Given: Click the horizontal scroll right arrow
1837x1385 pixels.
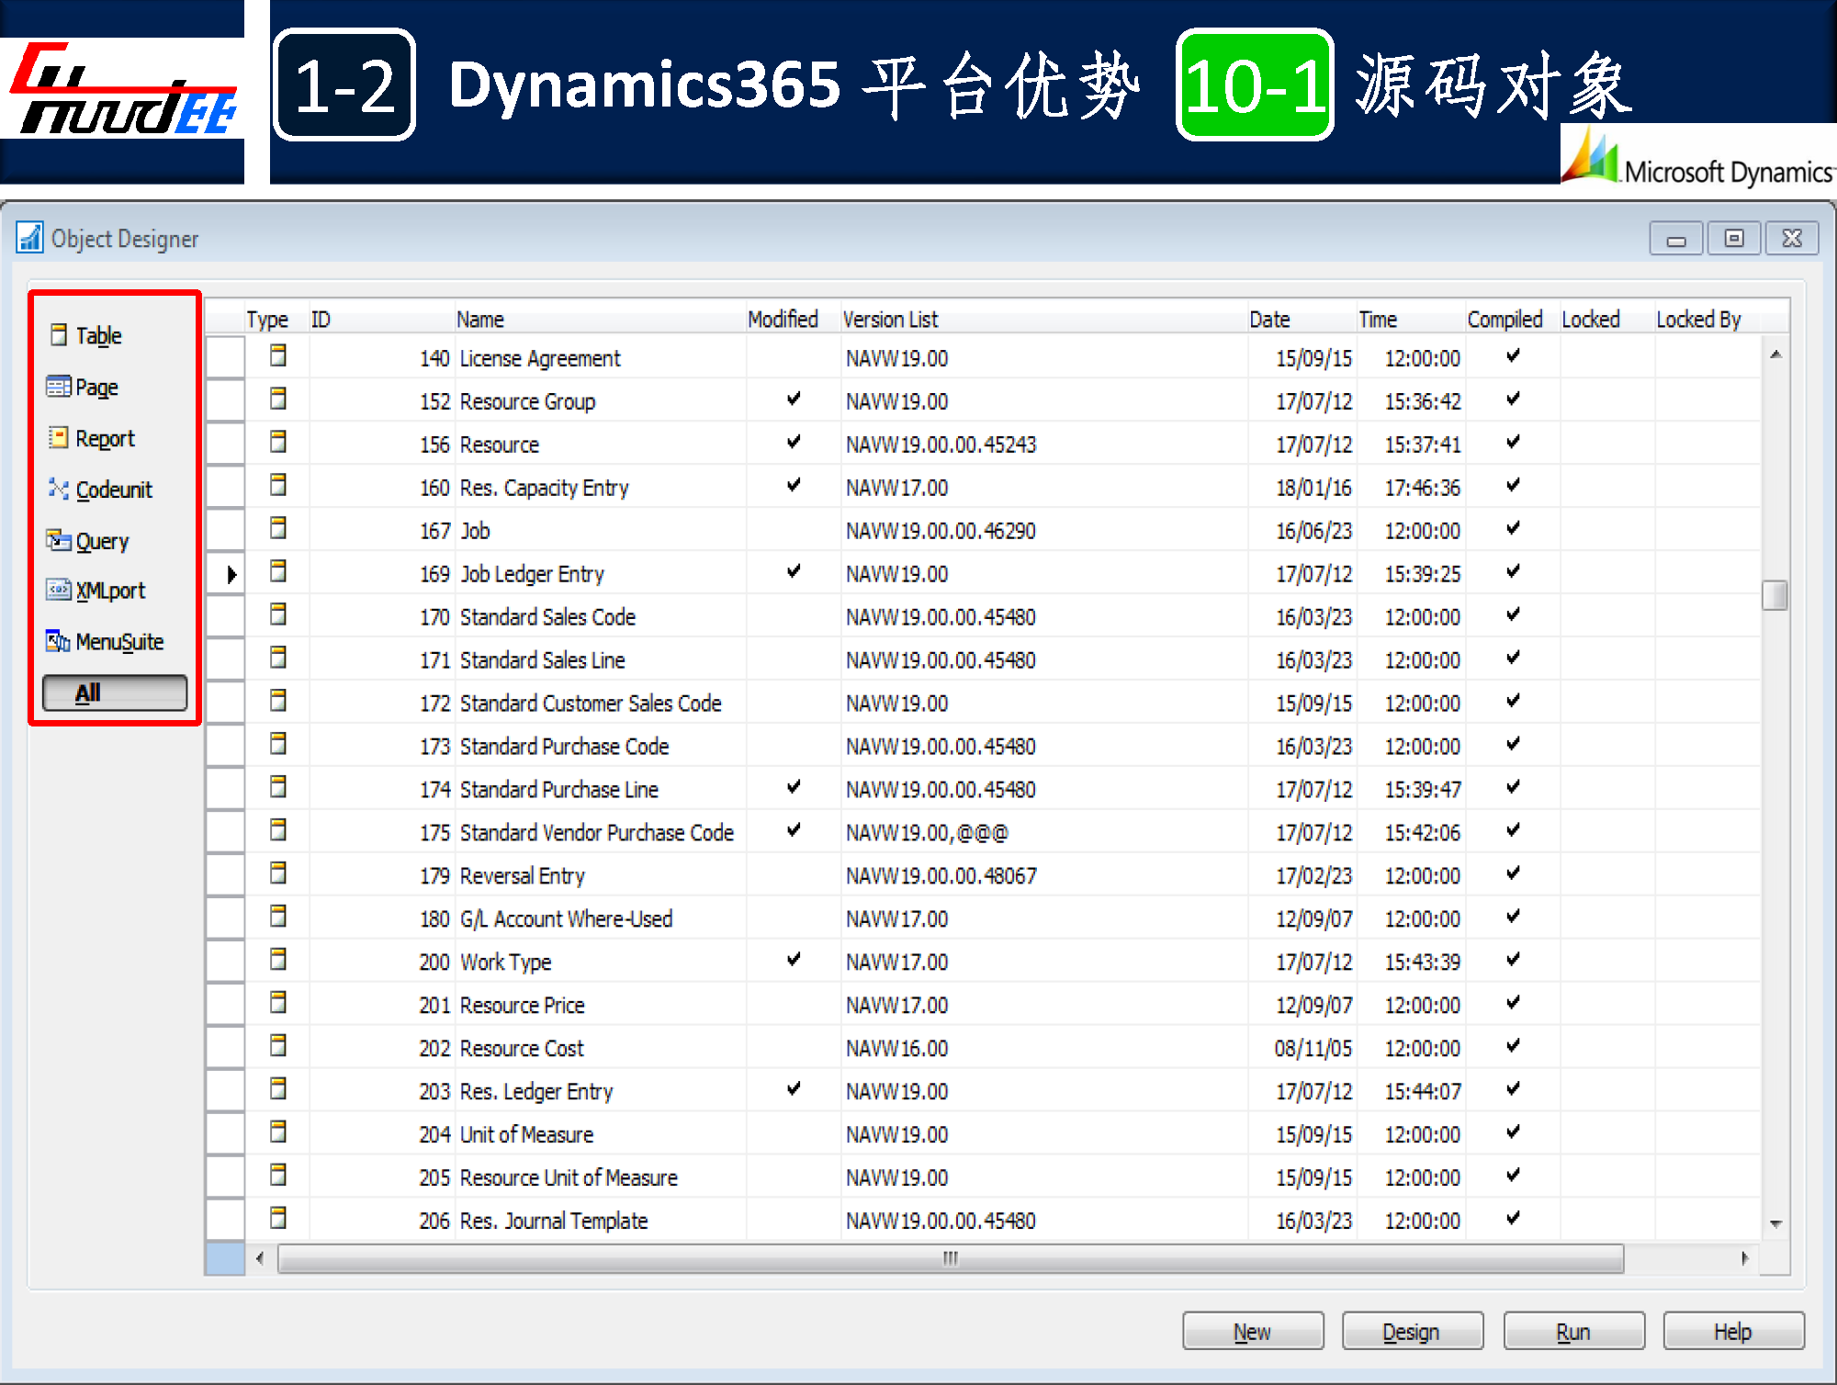Looking at the screenshot, I should pos(1743,1258).
